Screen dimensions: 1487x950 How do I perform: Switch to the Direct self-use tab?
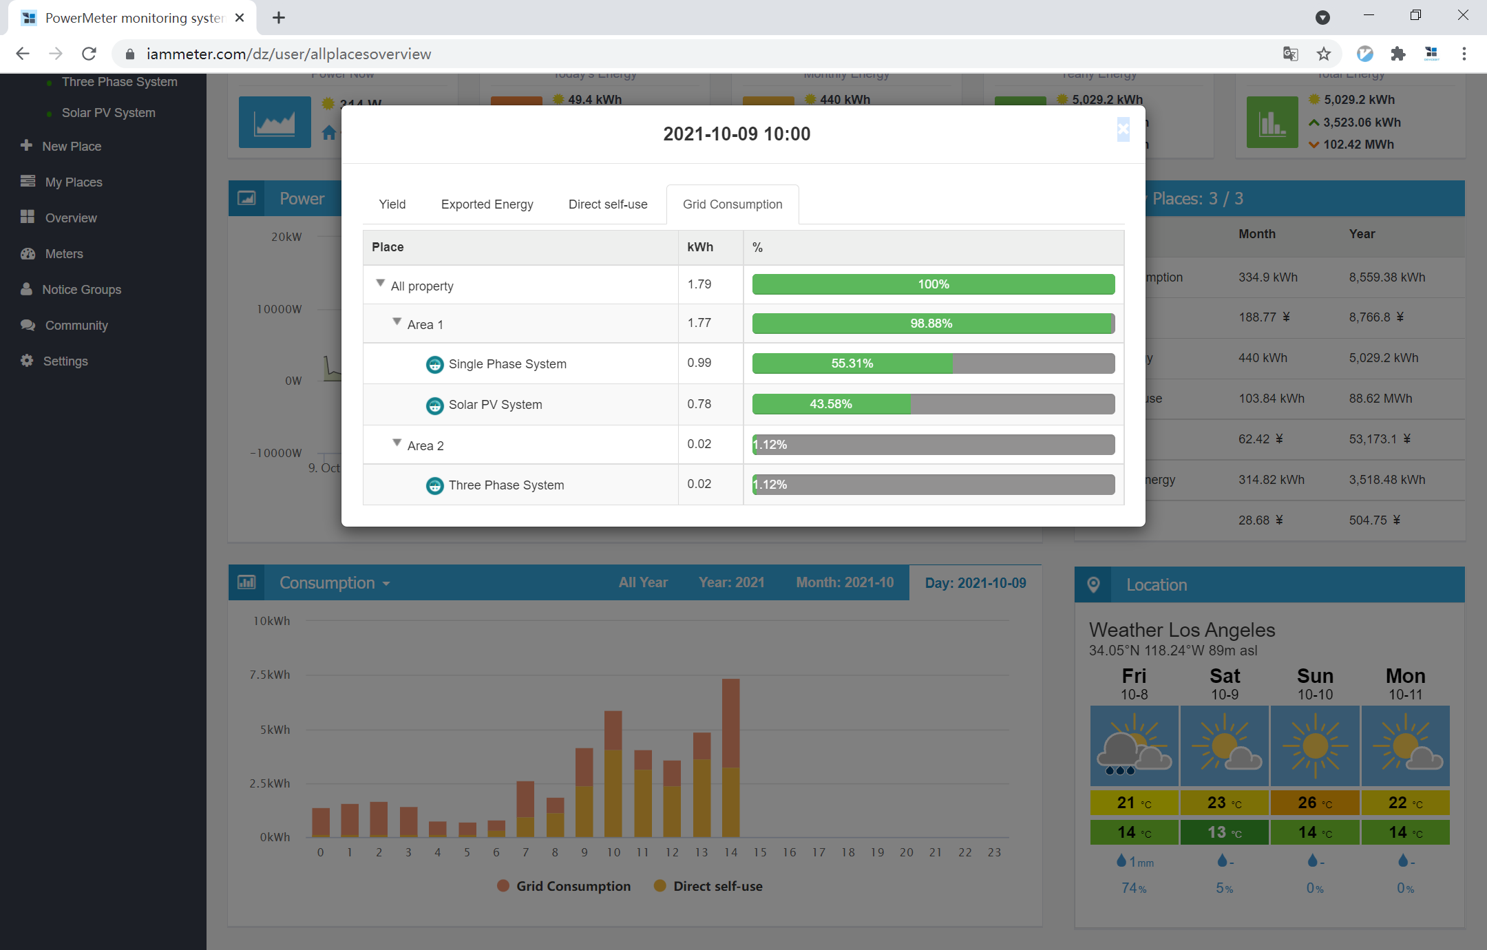(607, 204)
